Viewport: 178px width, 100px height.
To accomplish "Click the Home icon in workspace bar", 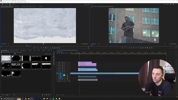I will click(3, 4).
